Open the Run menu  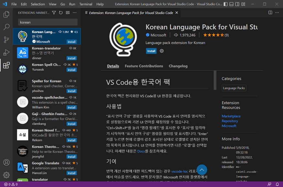pyautogui.click(x=72, y=4)
